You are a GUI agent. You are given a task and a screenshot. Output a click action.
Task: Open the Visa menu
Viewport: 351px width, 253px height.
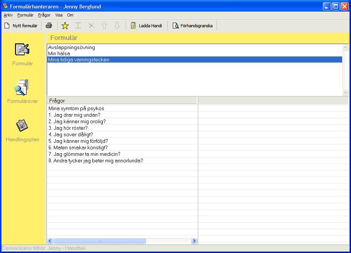(58, 15)
